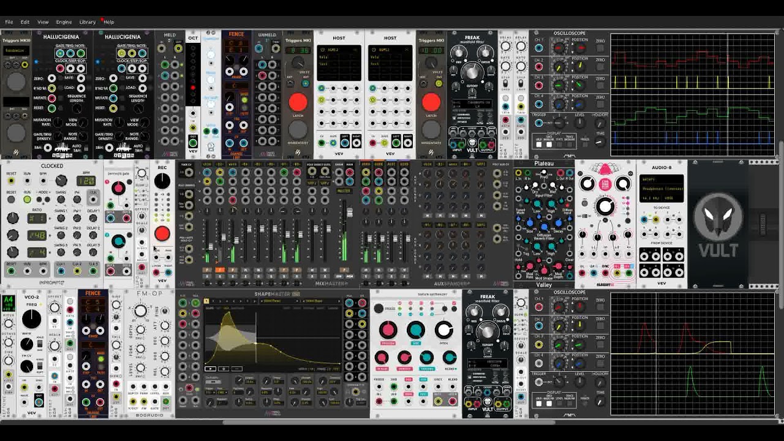Mute MixMaster track 1
784x441 pixels.
(207, 269)
